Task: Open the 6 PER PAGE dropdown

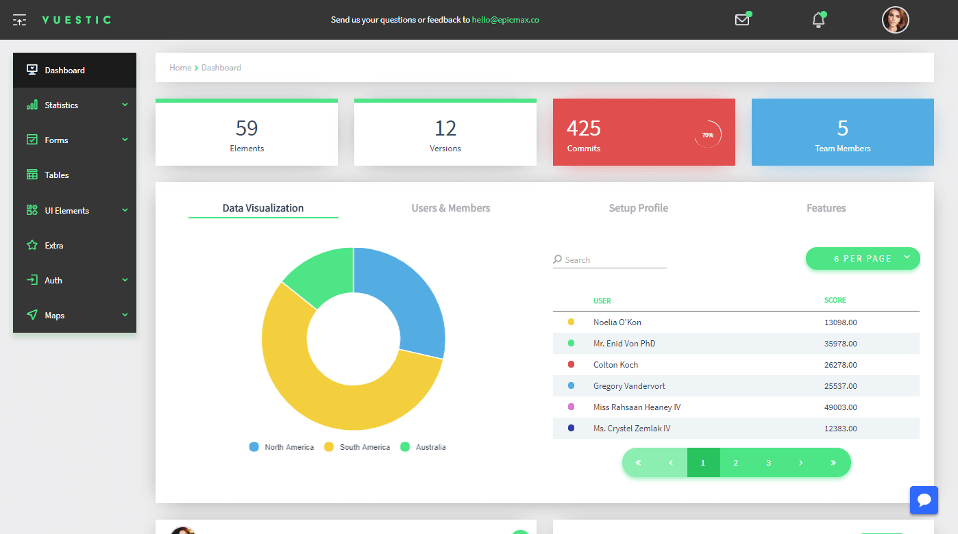Action: point(863,258)
